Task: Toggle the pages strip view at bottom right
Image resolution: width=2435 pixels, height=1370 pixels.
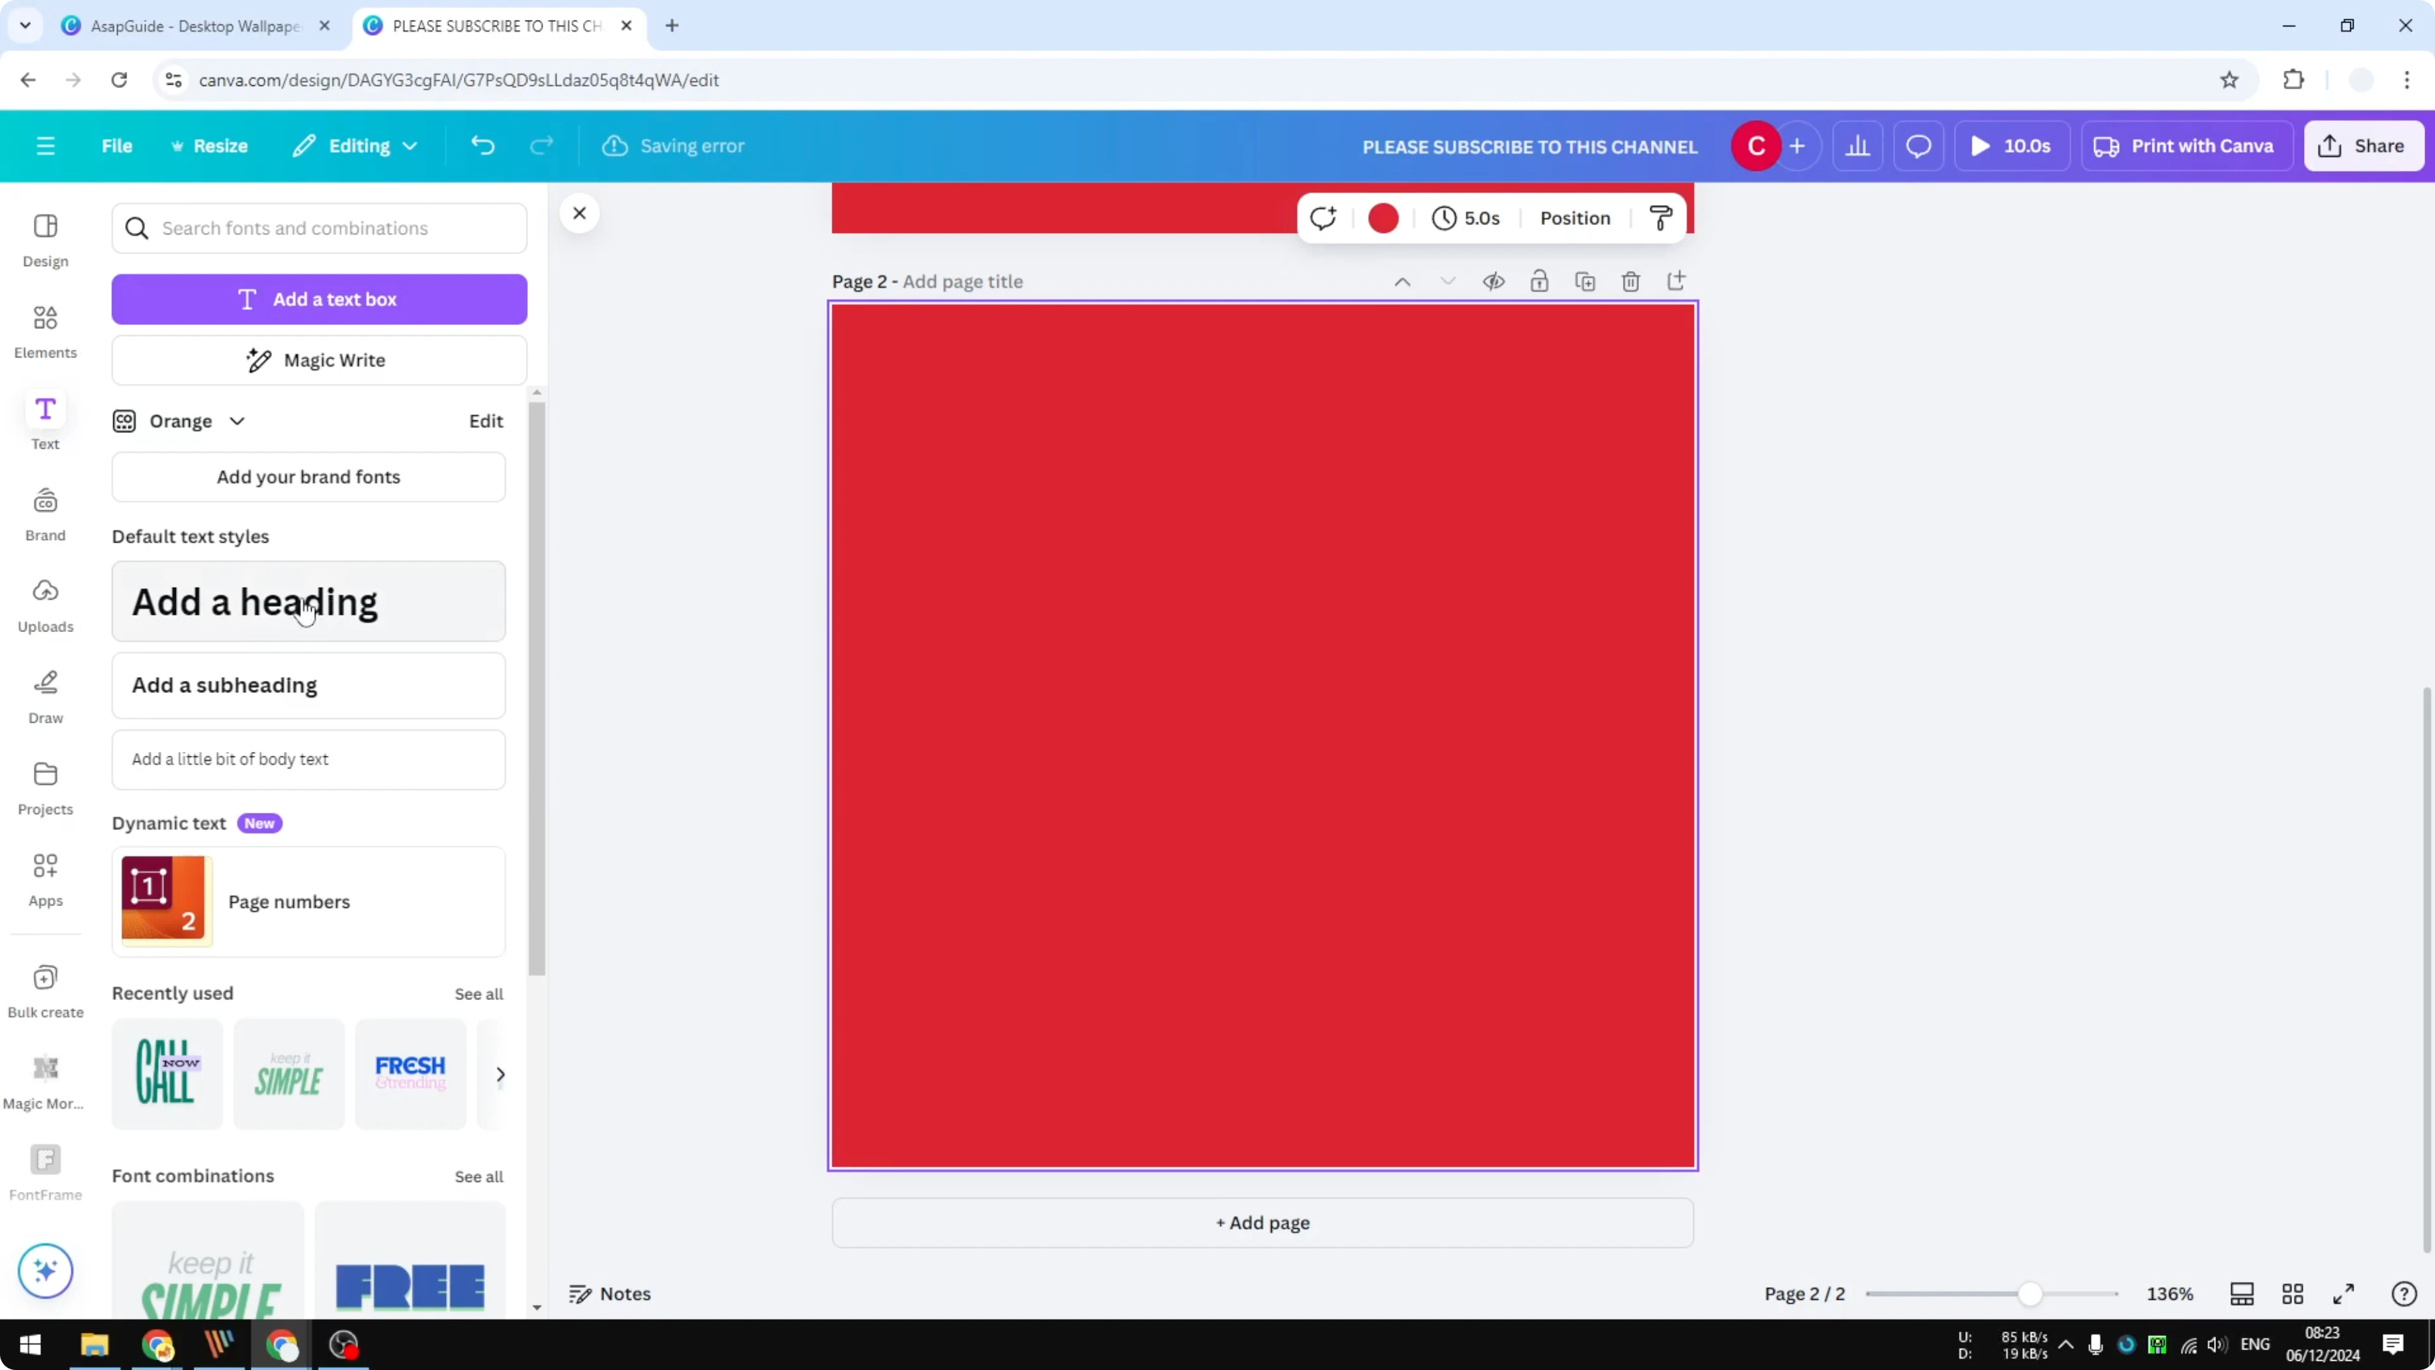Action: [2242, 1293]
